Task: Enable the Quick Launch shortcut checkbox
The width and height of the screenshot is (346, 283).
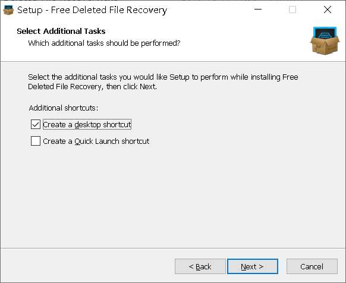Action: [36, 141]
